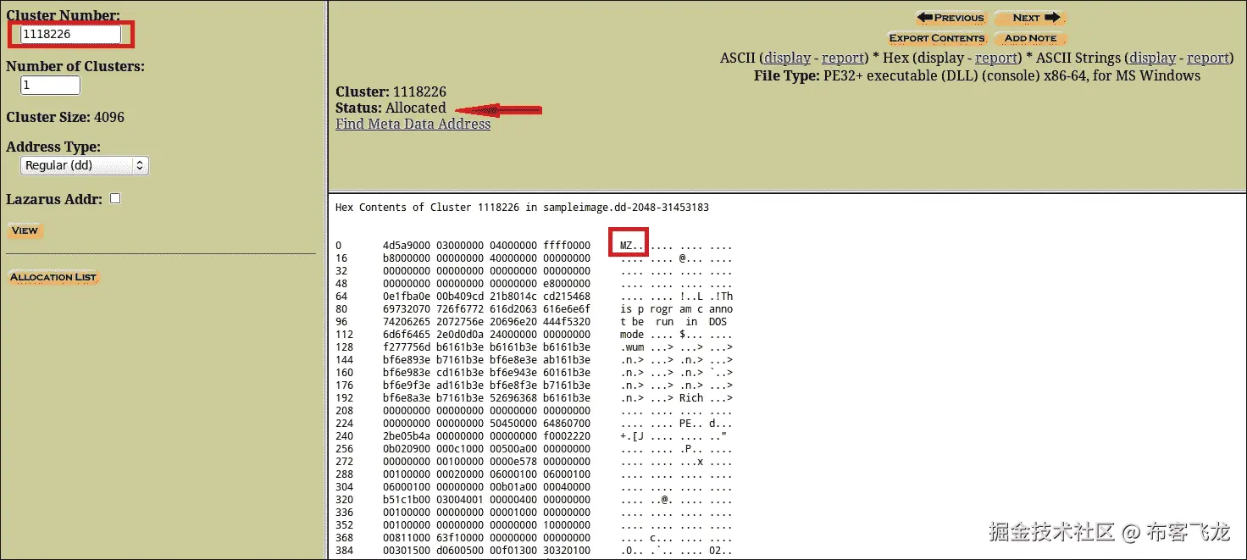Viewport: 1247px width, 560px height.
Task: Click the View button
Action: pos(25,230)
